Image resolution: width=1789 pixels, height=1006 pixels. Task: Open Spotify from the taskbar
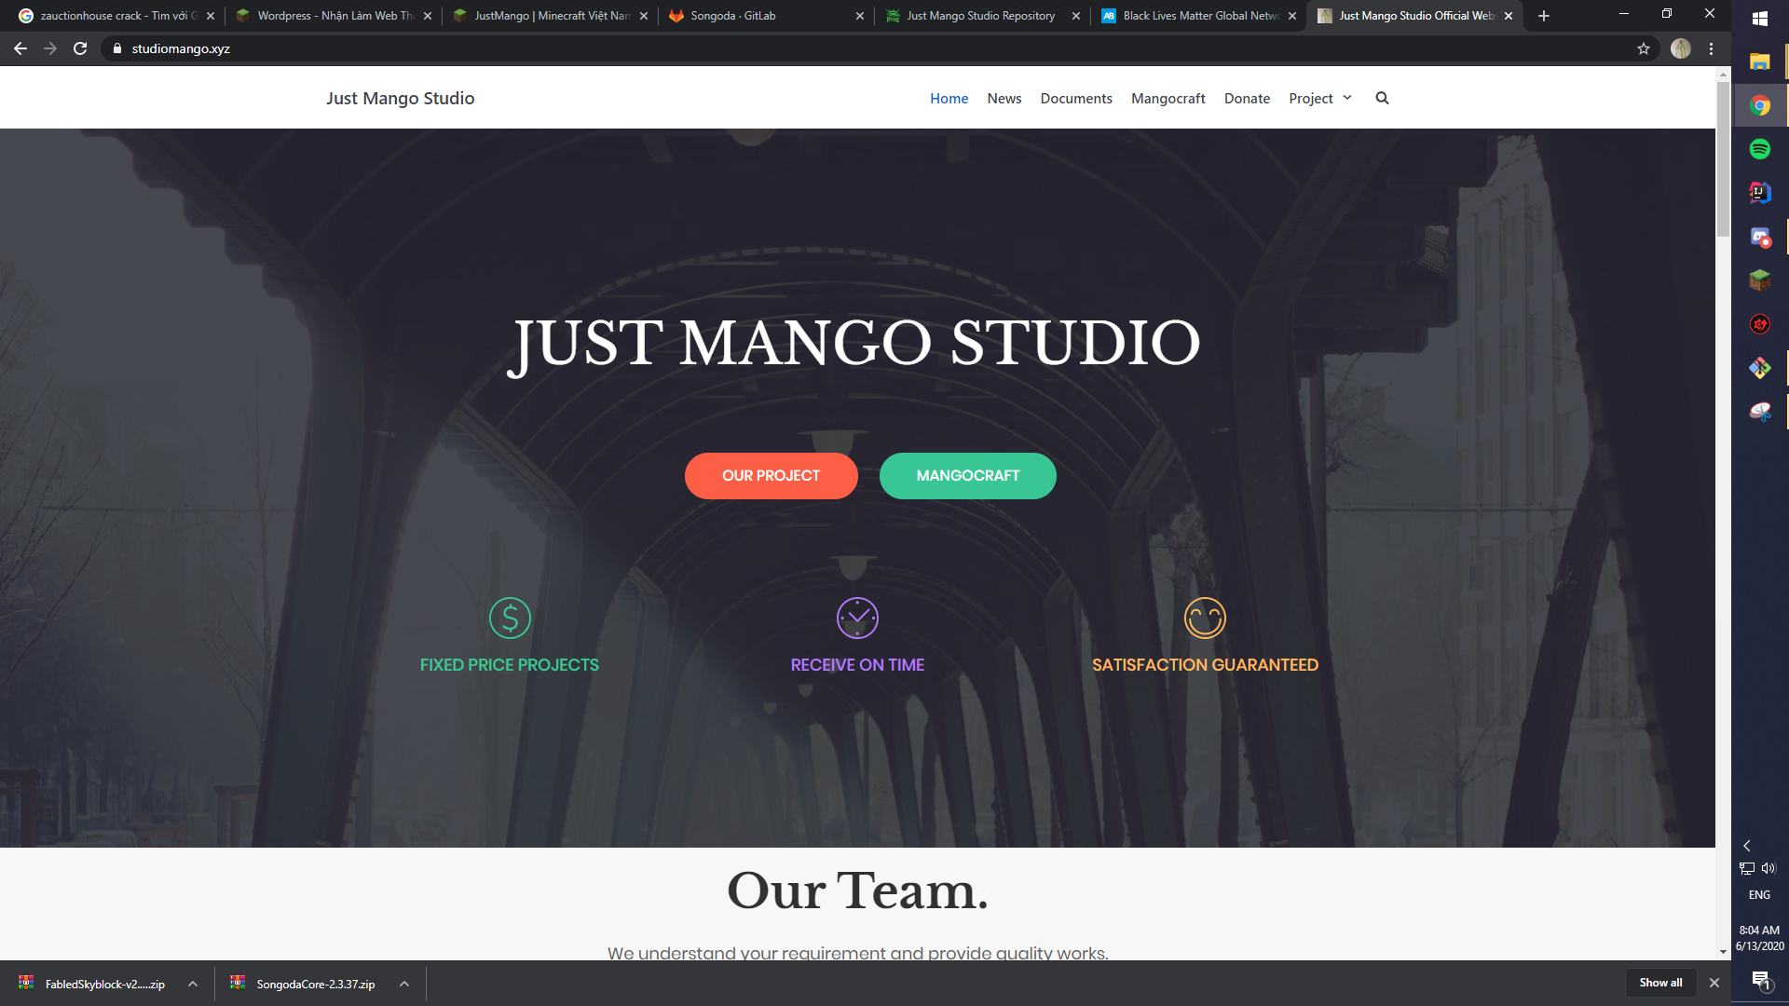tap(1760, 149)
